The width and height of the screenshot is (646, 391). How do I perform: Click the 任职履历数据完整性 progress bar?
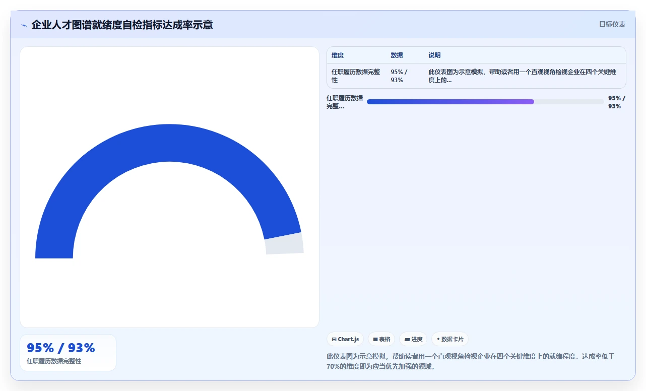click(485, 102)
